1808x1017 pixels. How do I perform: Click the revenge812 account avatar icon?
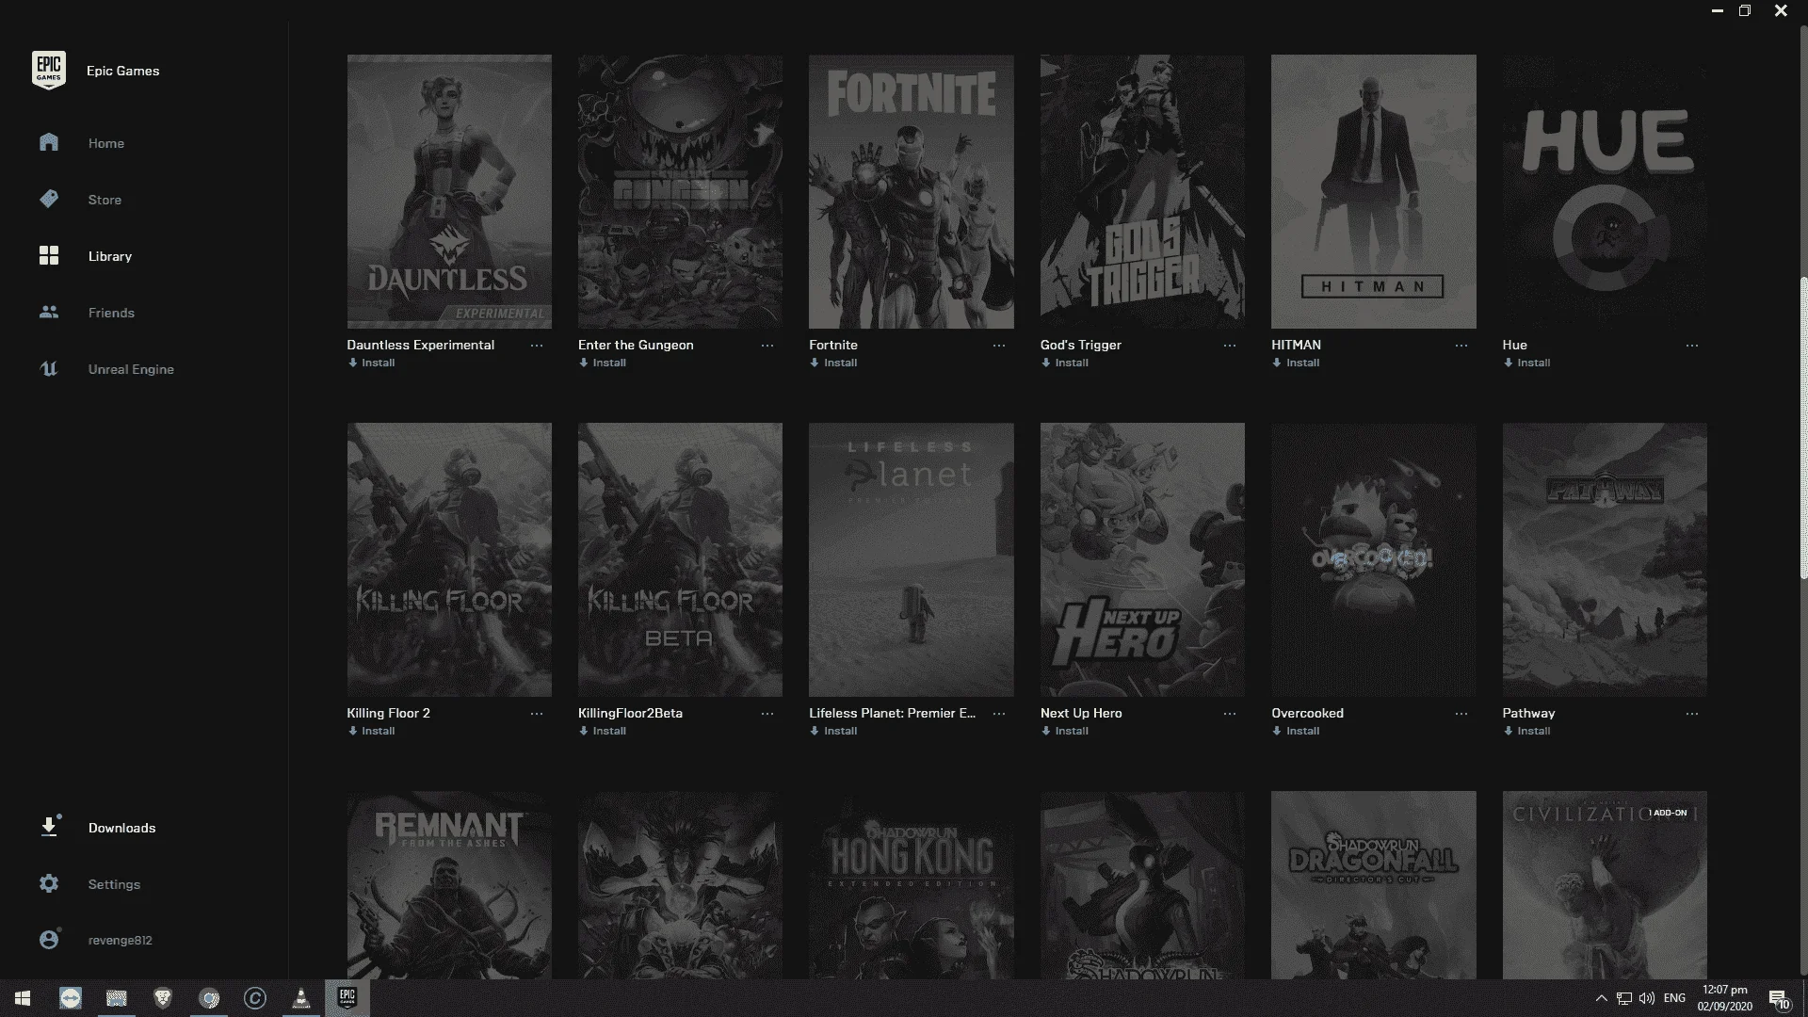(49, 939)
